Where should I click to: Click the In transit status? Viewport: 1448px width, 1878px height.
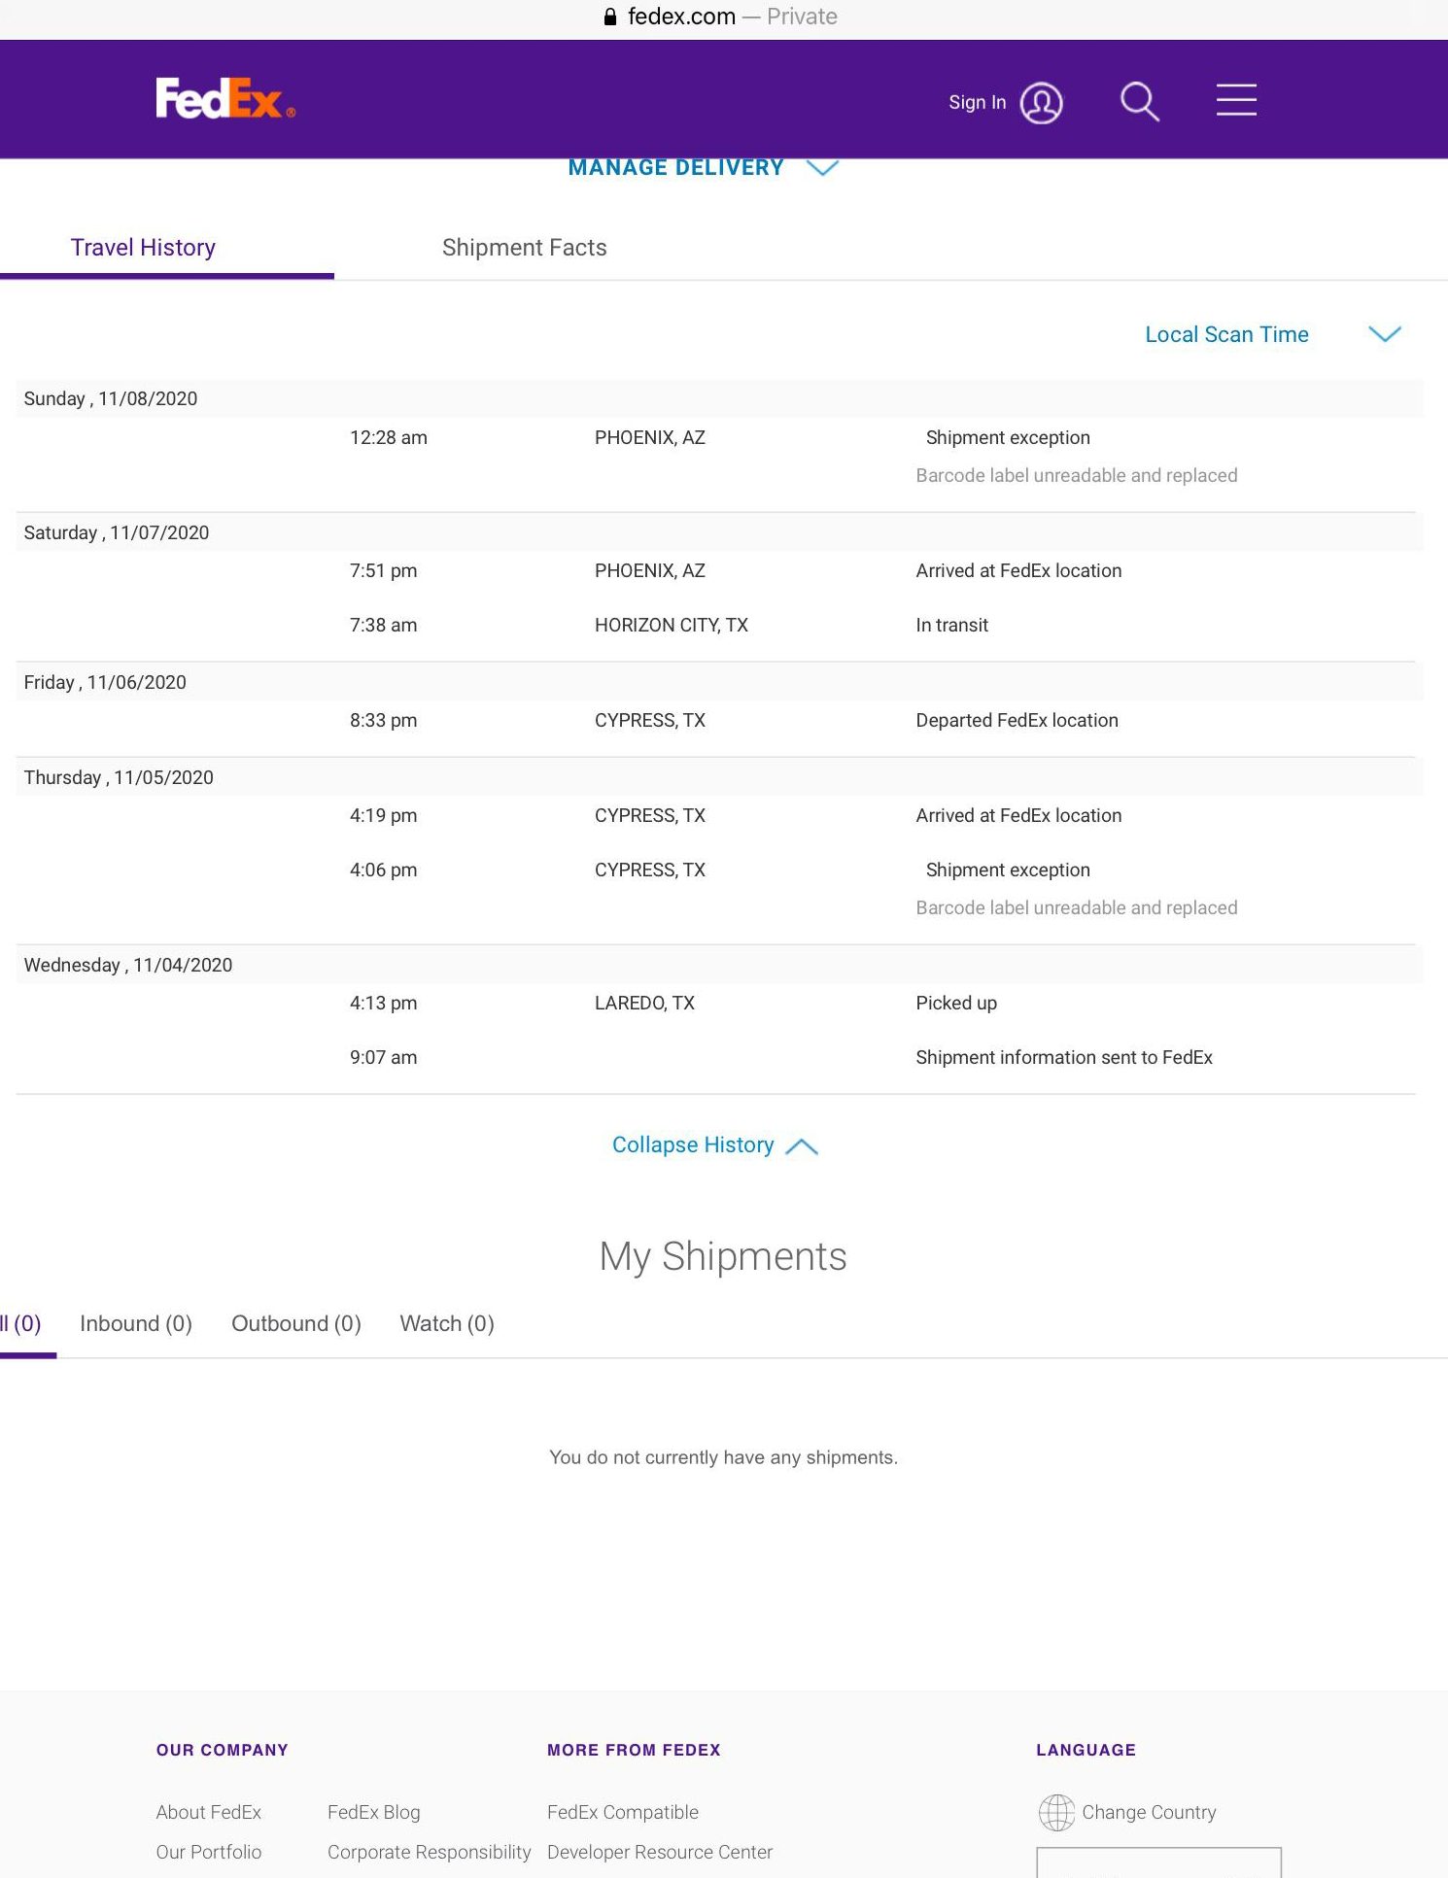(x=952, y=625)
